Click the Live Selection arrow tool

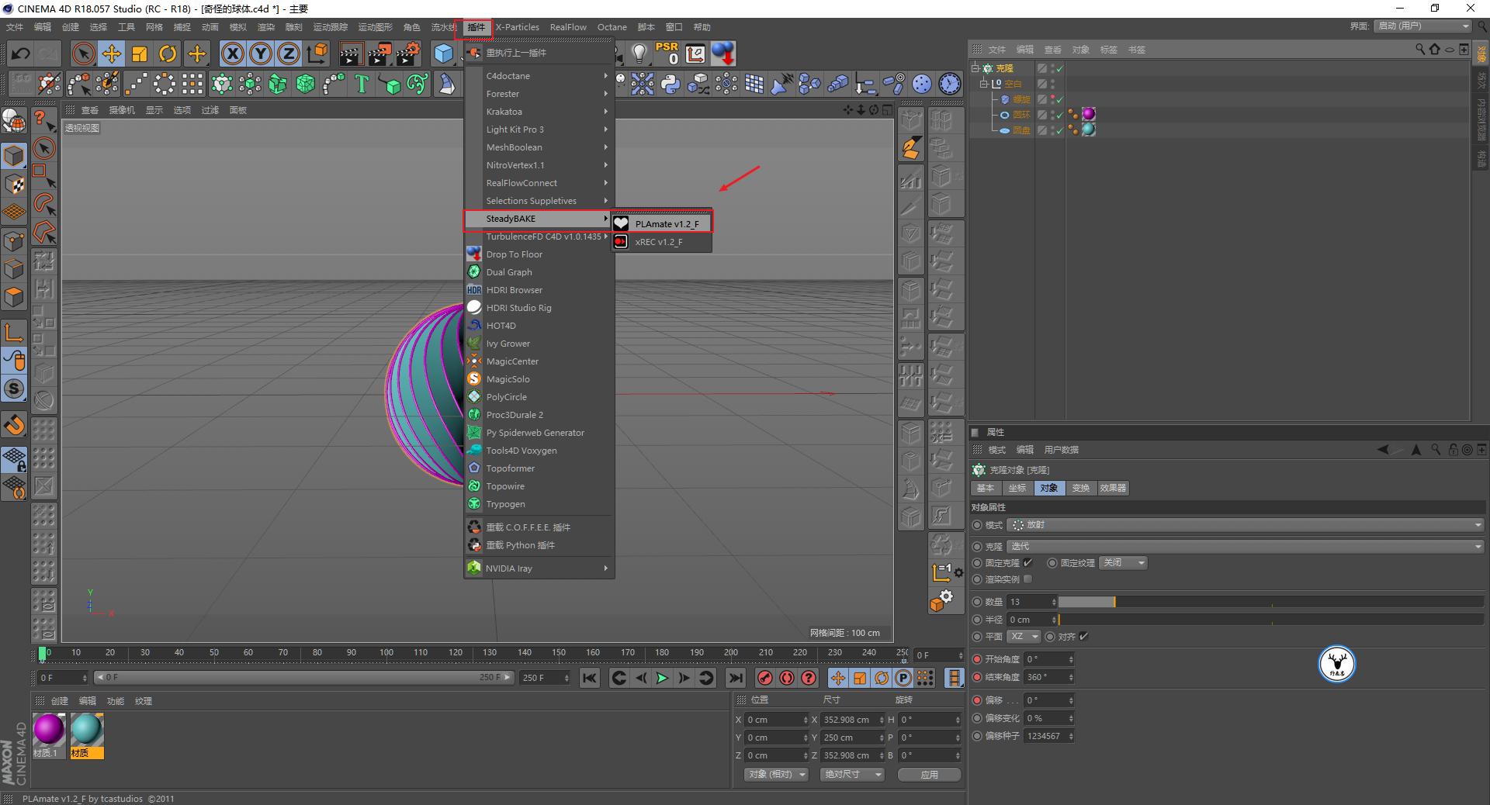click(81, 54)
